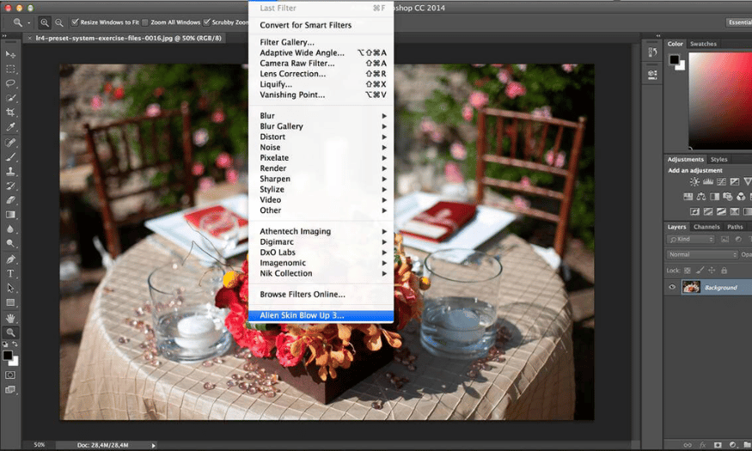Screen dimensions: 752x451
Task: Add a Levels adjustment
Action: 708,181
